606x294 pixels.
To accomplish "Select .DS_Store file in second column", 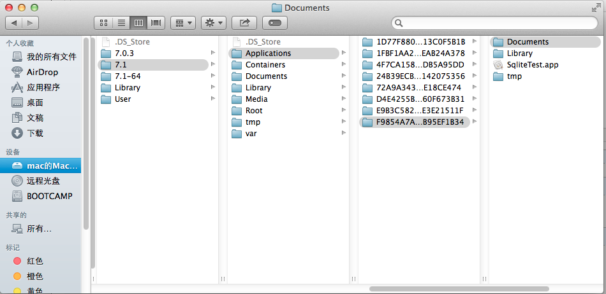I will click(285, 41).
